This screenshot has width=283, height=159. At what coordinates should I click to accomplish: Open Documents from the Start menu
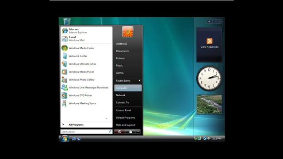click(128, 51)
